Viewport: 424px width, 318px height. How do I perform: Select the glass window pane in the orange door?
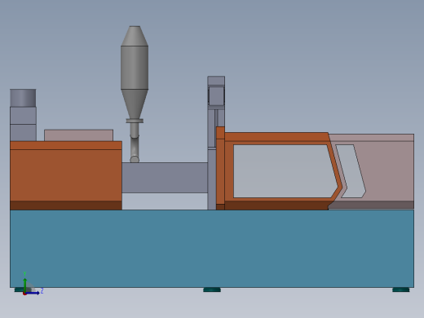point(285,171)
